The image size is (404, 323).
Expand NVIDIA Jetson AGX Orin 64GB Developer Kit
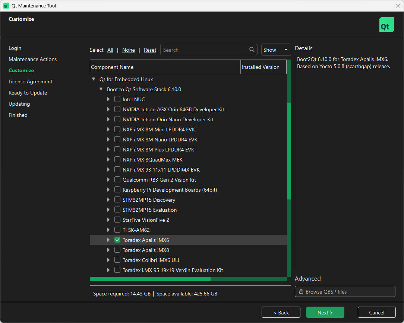tap(108, 109)
